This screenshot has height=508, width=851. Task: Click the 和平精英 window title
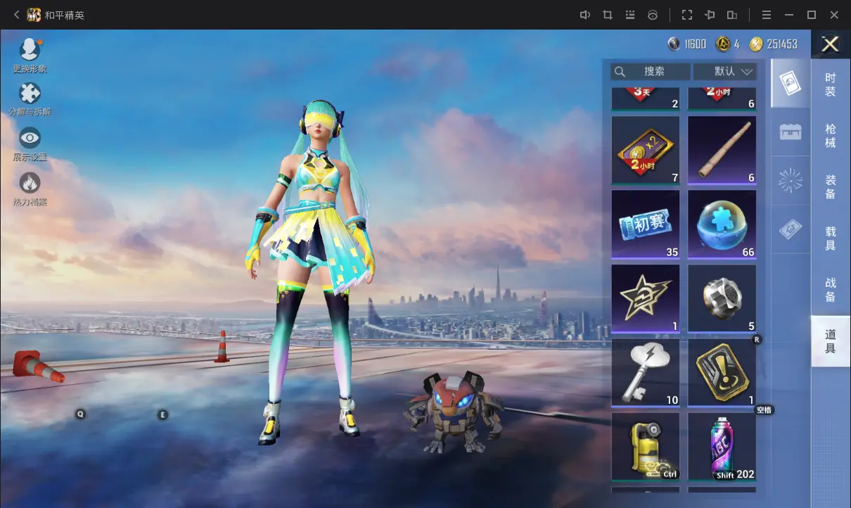click(65, 15)
